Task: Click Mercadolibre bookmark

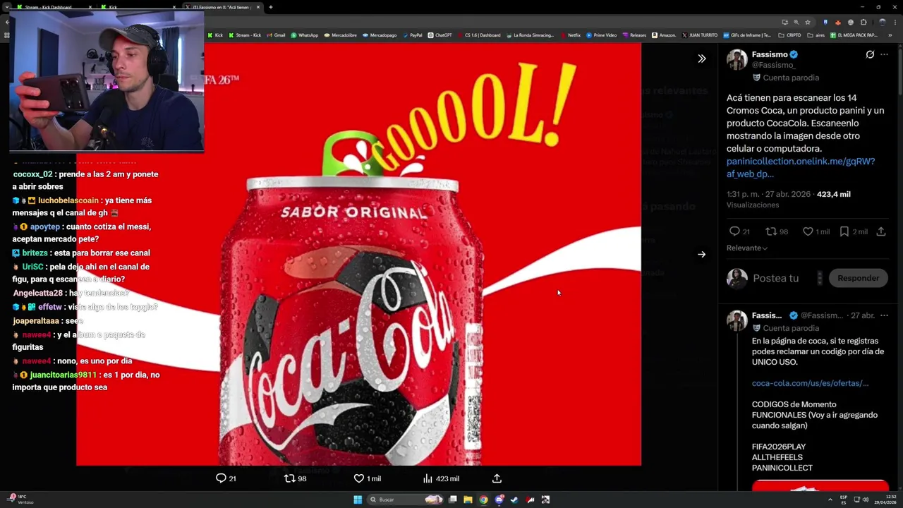Action: click(341, 35)
